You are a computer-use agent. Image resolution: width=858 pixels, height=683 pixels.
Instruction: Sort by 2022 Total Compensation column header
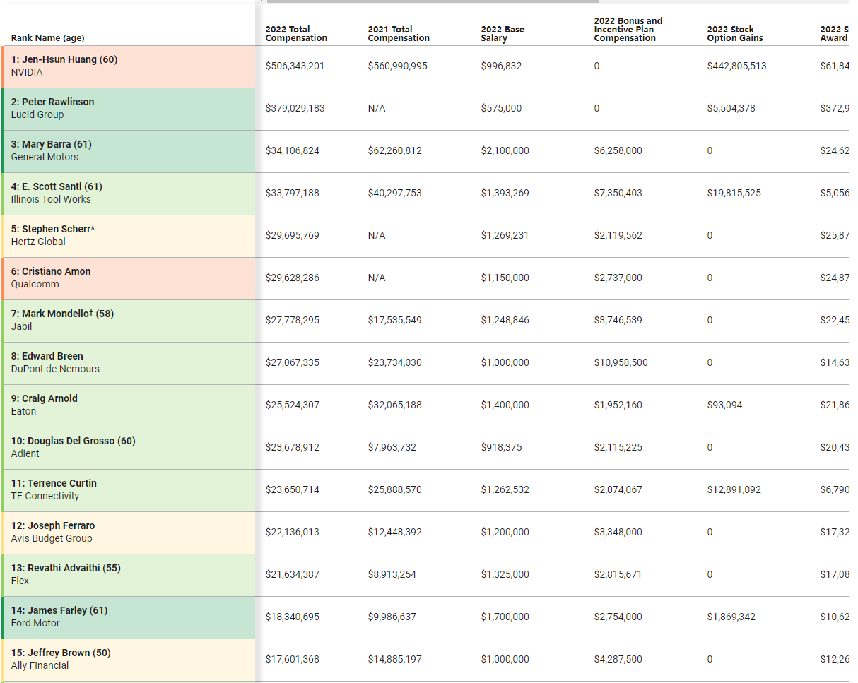click(296, 34)
